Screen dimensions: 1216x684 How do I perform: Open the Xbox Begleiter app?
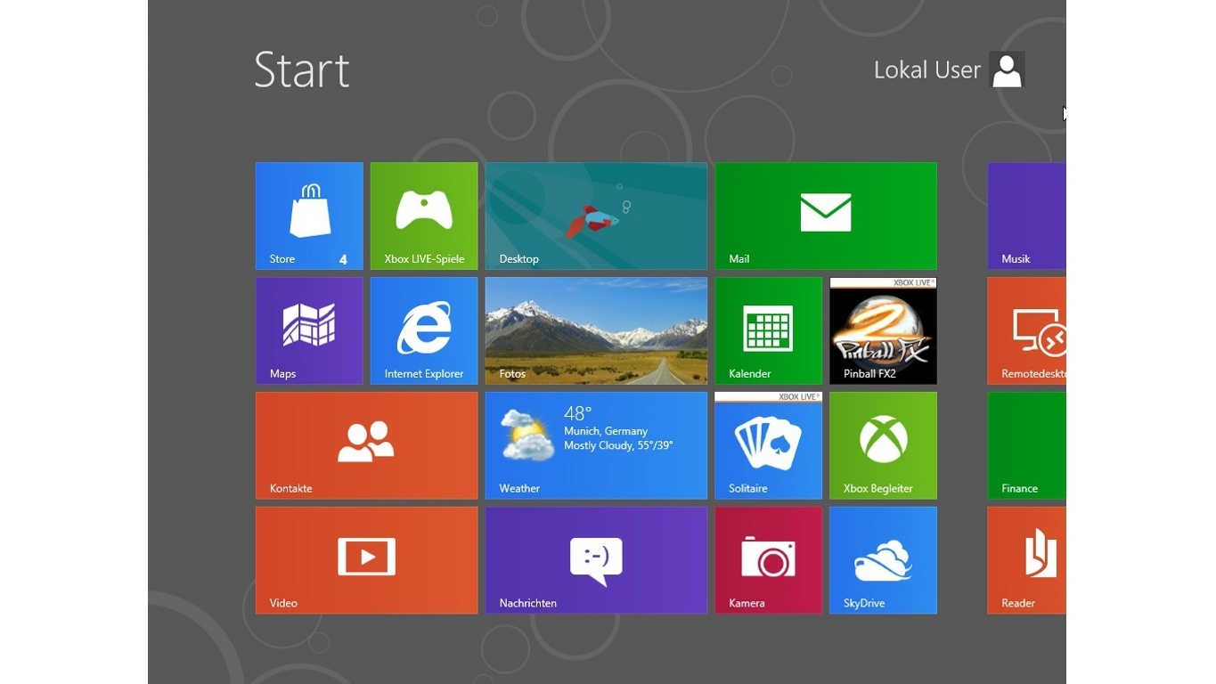point(882,444)
